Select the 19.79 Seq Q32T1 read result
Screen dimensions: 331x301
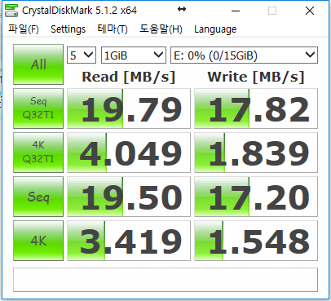[129, 108]
